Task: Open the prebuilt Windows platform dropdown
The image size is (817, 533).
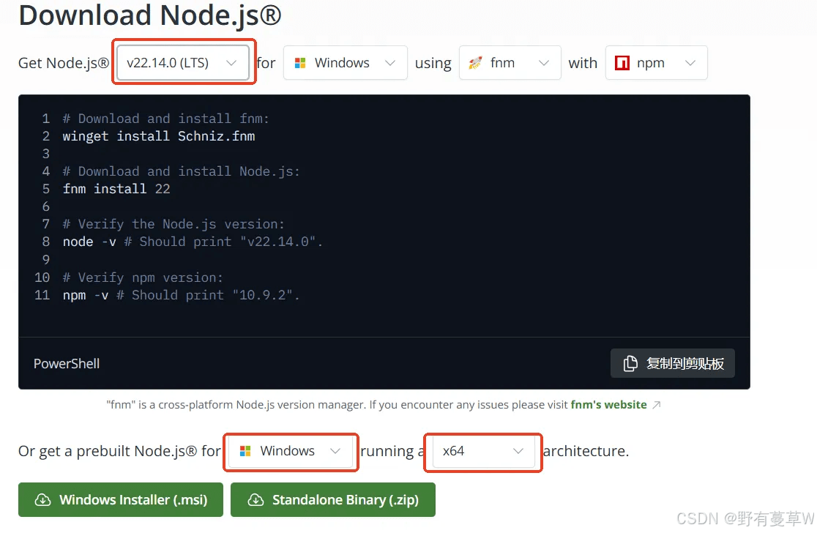Action: point(290,451)
